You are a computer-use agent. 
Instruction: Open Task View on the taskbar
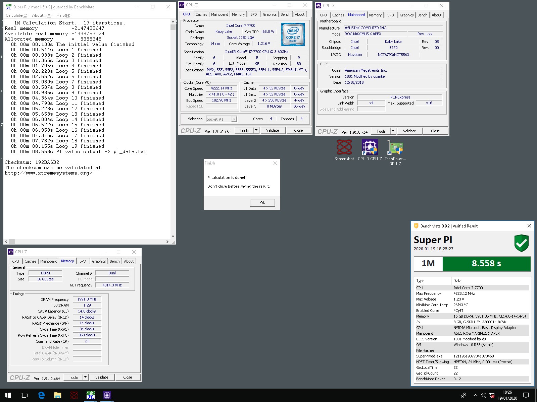[24, 395]
